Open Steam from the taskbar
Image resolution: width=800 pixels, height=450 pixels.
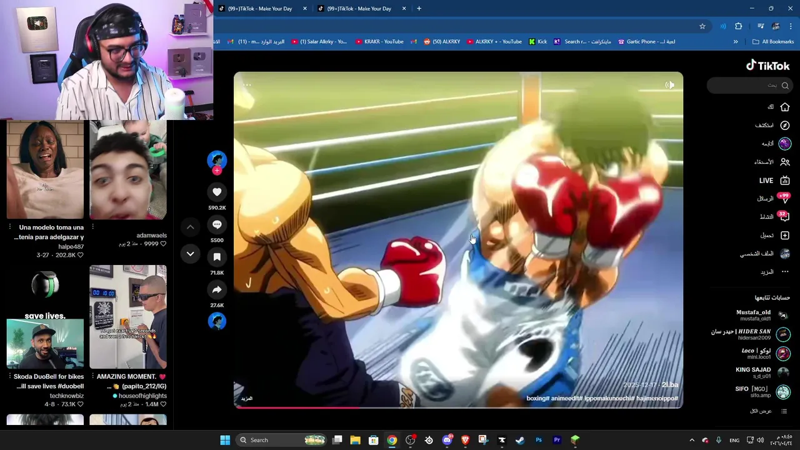click(520, 440)
